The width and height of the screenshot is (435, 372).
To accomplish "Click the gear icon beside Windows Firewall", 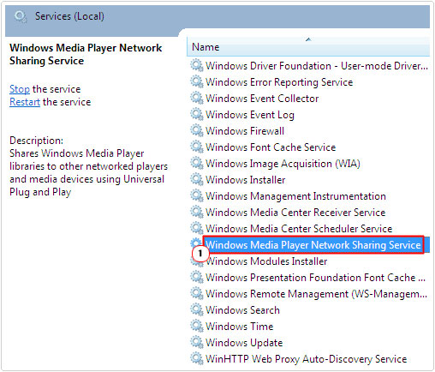I will click(x=197, y=130).
